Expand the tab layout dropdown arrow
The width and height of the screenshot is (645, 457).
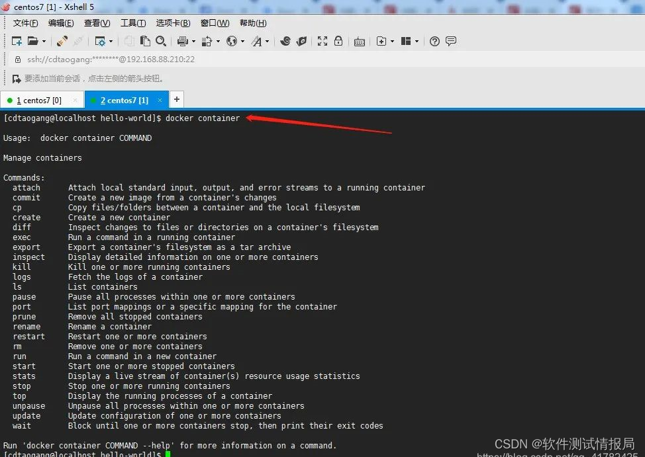tap(417, 41)
